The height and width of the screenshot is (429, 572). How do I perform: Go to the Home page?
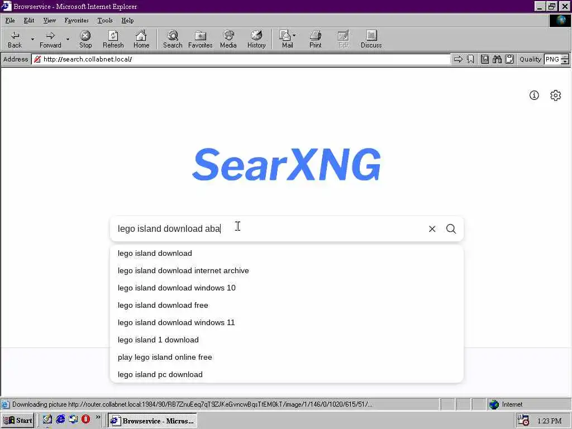tap(141, 40)
